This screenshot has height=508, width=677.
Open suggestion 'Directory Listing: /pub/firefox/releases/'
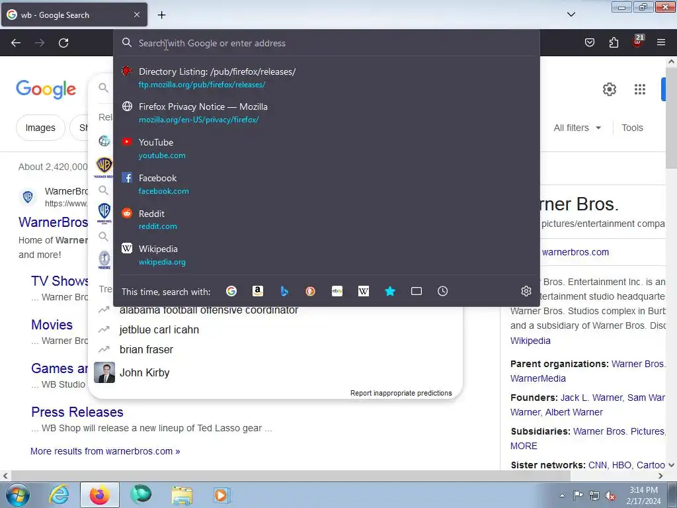pyautogui.click(x=326, y=78)
